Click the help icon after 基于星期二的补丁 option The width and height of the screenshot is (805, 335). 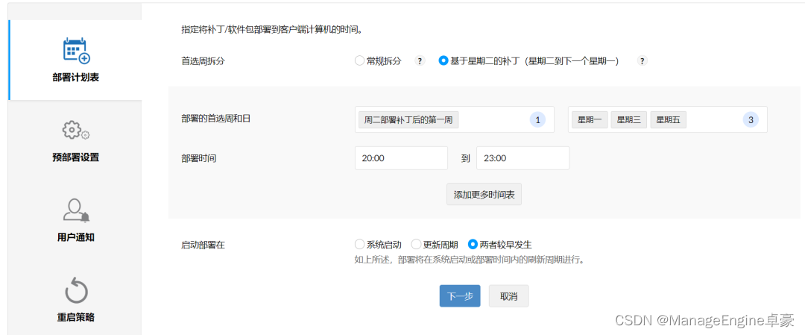pos(643,60)
